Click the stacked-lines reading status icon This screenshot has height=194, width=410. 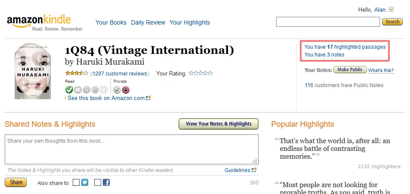(x=86, y=90)
